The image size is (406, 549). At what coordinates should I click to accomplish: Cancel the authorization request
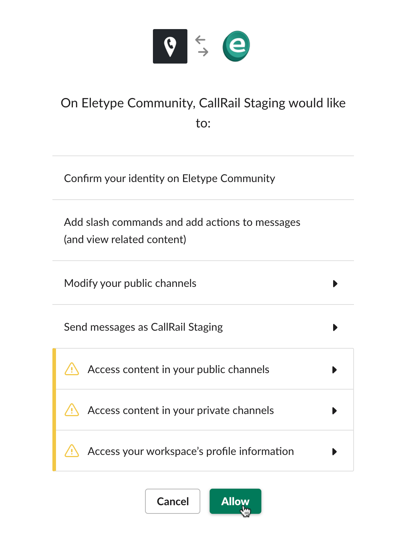pyautogui.click(x=173, y=501)
